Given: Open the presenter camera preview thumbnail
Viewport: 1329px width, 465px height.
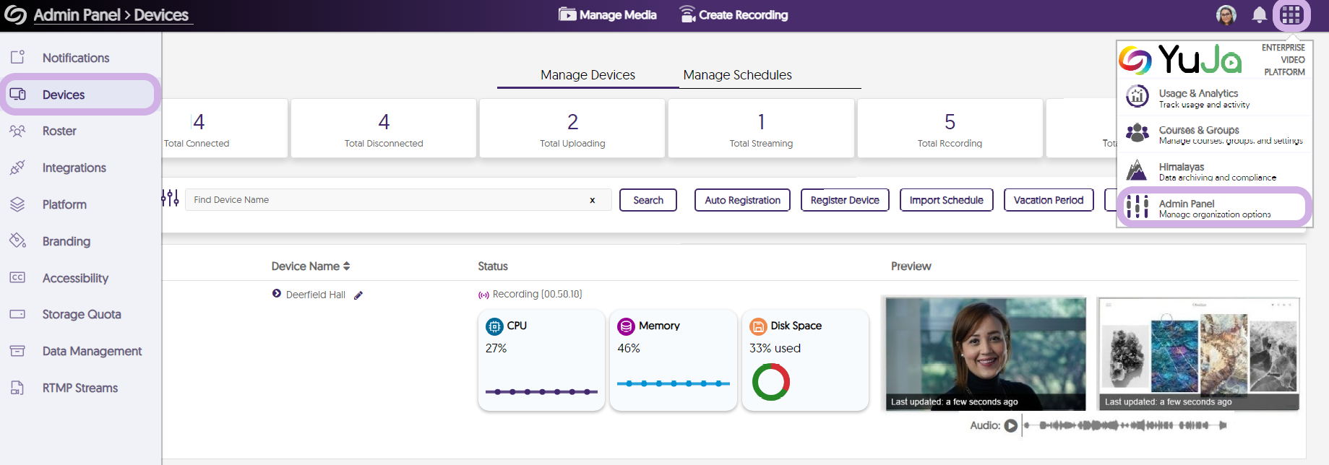Looking at the screenshot, I should (985, 354).
